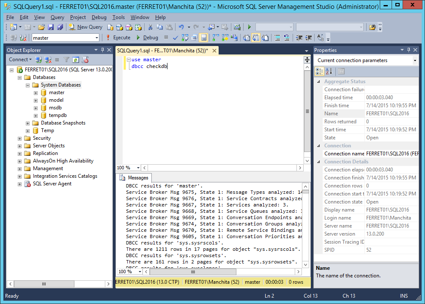Select the Messages tab in results pane
The height and width of the screenshot is (304, 425).
coord(134,177)
